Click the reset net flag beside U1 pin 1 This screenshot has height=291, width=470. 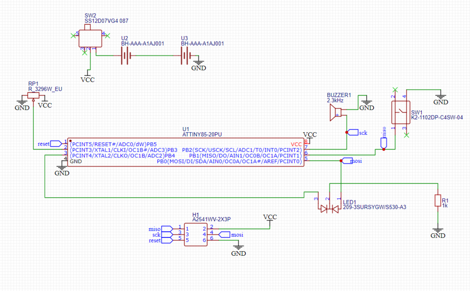55,143
